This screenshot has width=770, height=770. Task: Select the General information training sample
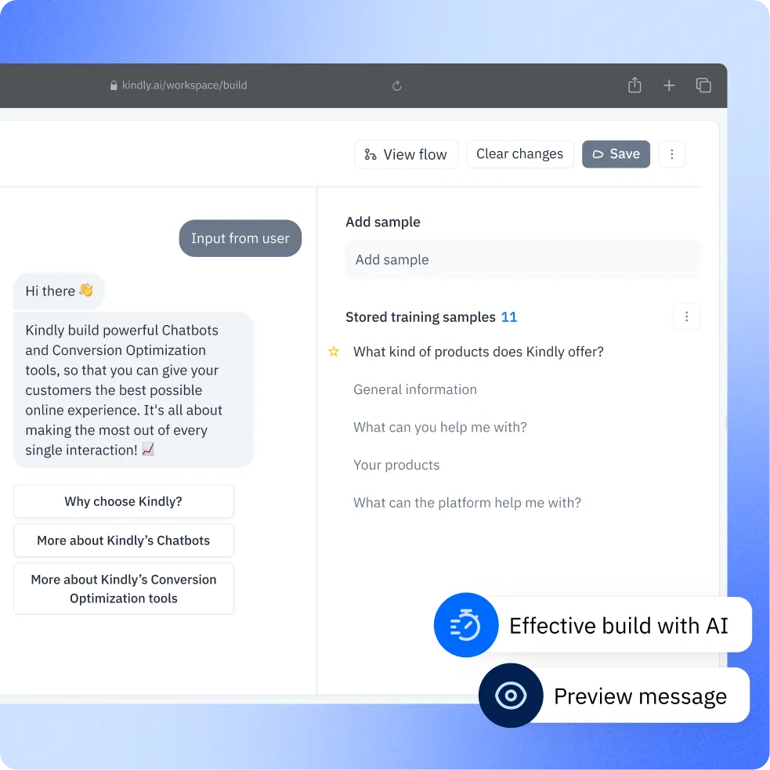point(415,389)
